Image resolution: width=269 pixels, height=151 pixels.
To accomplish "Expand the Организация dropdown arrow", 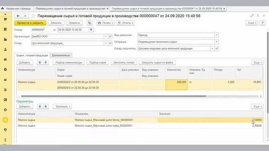I will coord(106,36).
